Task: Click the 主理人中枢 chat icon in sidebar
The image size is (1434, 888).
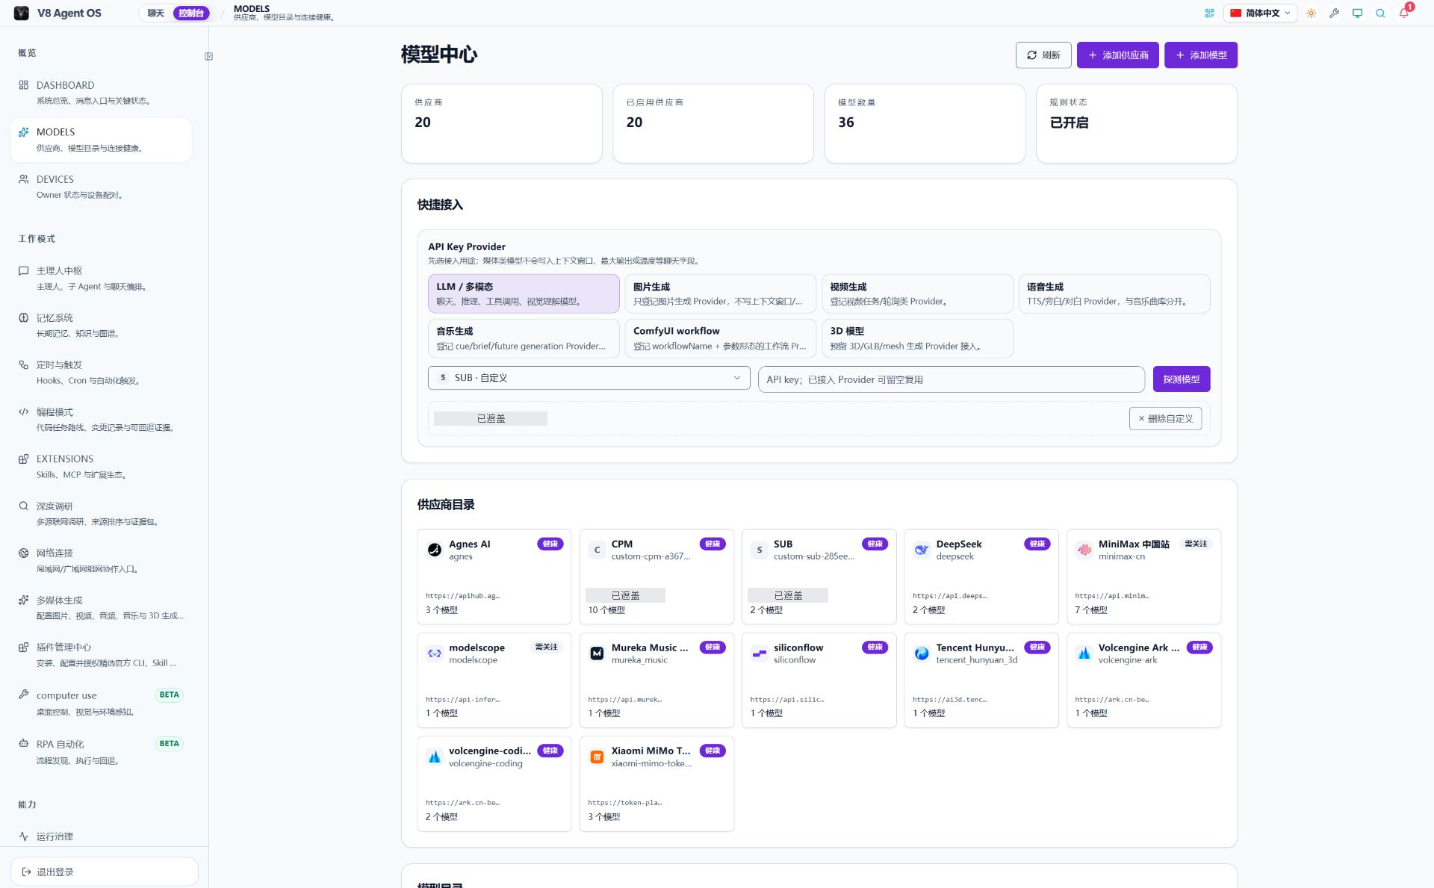Action: pyautogui.click(x=24, y=270)
